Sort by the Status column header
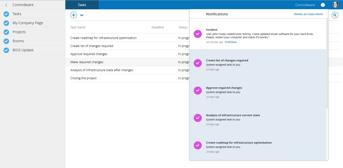 tap(183, 27)
